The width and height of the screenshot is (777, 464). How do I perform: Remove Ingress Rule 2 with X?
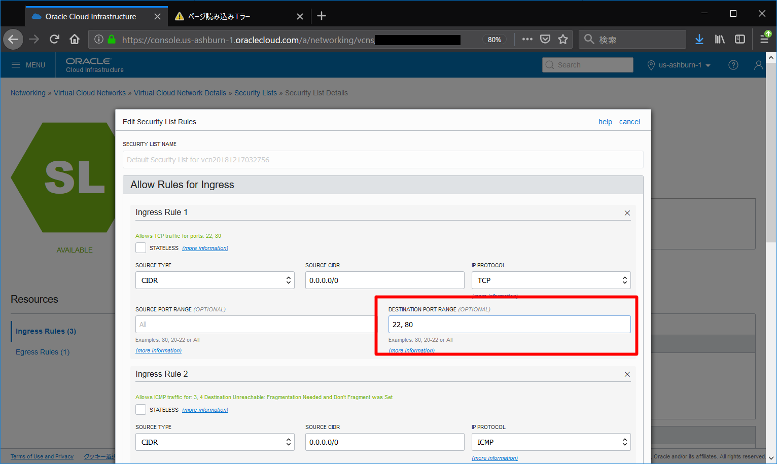(x=627, y=374)
